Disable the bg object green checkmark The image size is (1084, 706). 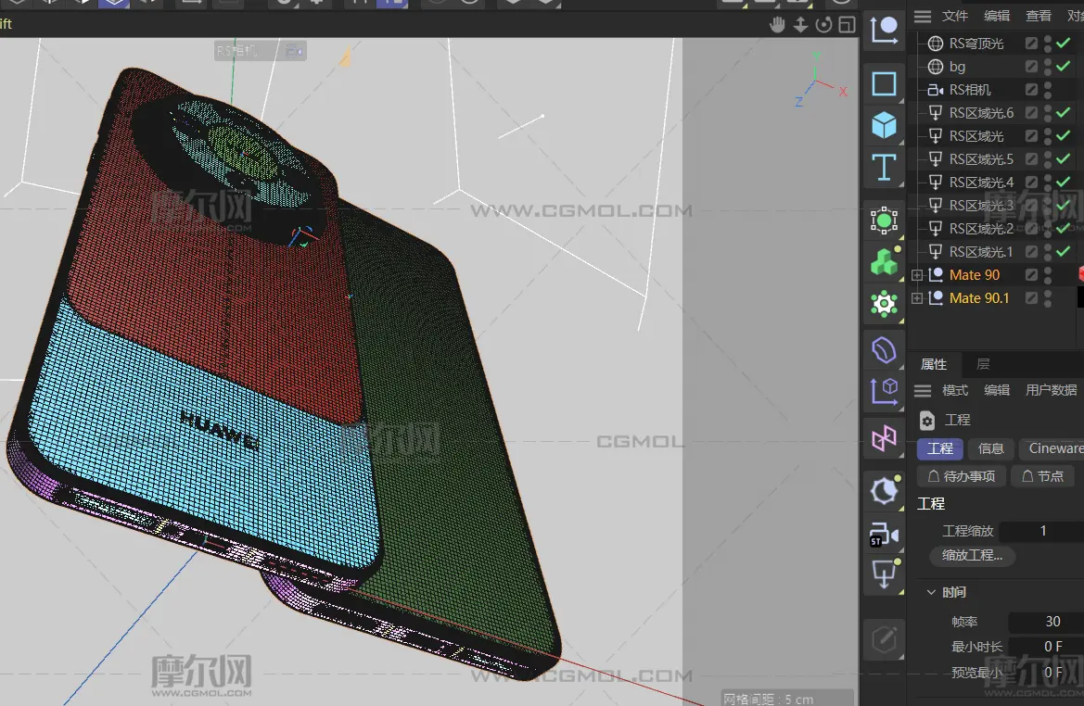pos(1064,66)
